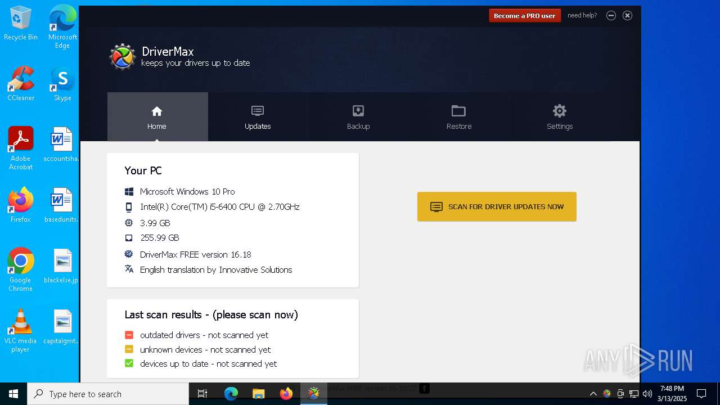The image size is (720, 405).
Task: Click the 'Last scan results' heading
Action: coord(211,314)
